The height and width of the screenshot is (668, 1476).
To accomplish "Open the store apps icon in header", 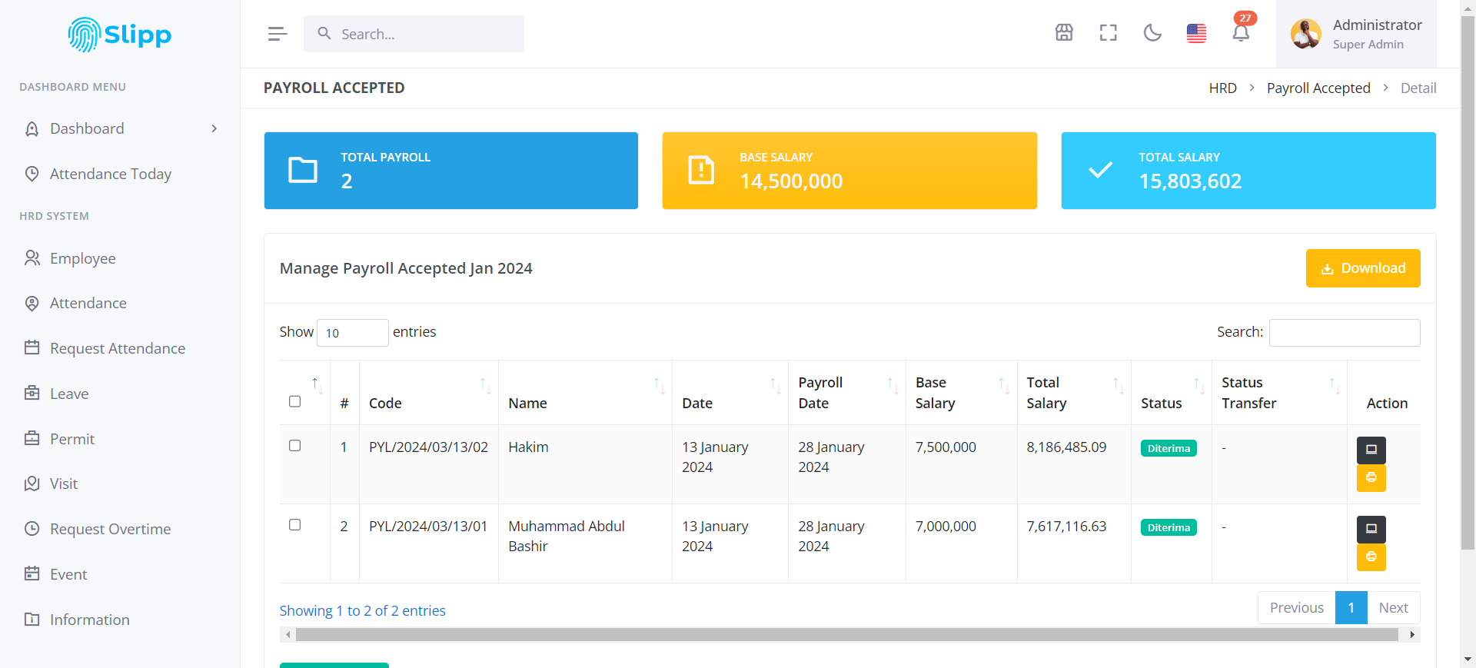I will click(1064, 33).
